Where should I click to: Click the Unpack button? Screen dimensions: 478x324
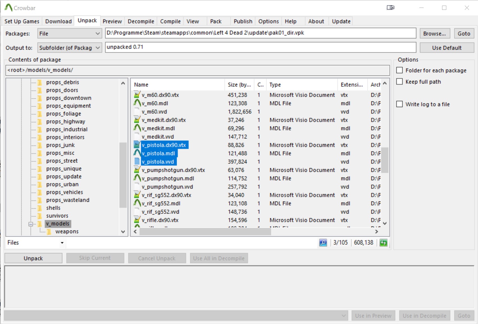33,258
